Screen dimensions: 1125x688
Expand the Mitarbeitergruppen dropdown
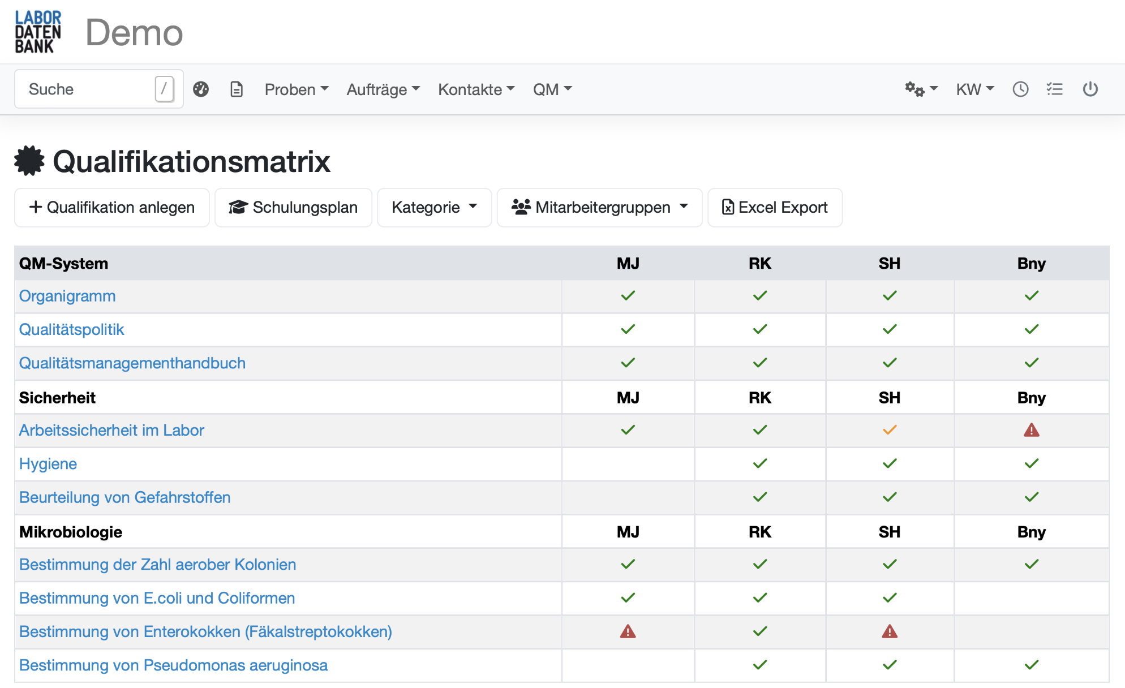[x=599, y=207]
